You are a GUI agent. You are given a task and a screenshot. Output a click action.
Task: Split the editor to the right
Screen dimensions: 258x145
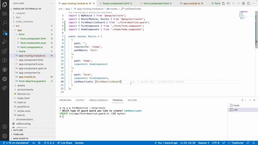(248, 4)
